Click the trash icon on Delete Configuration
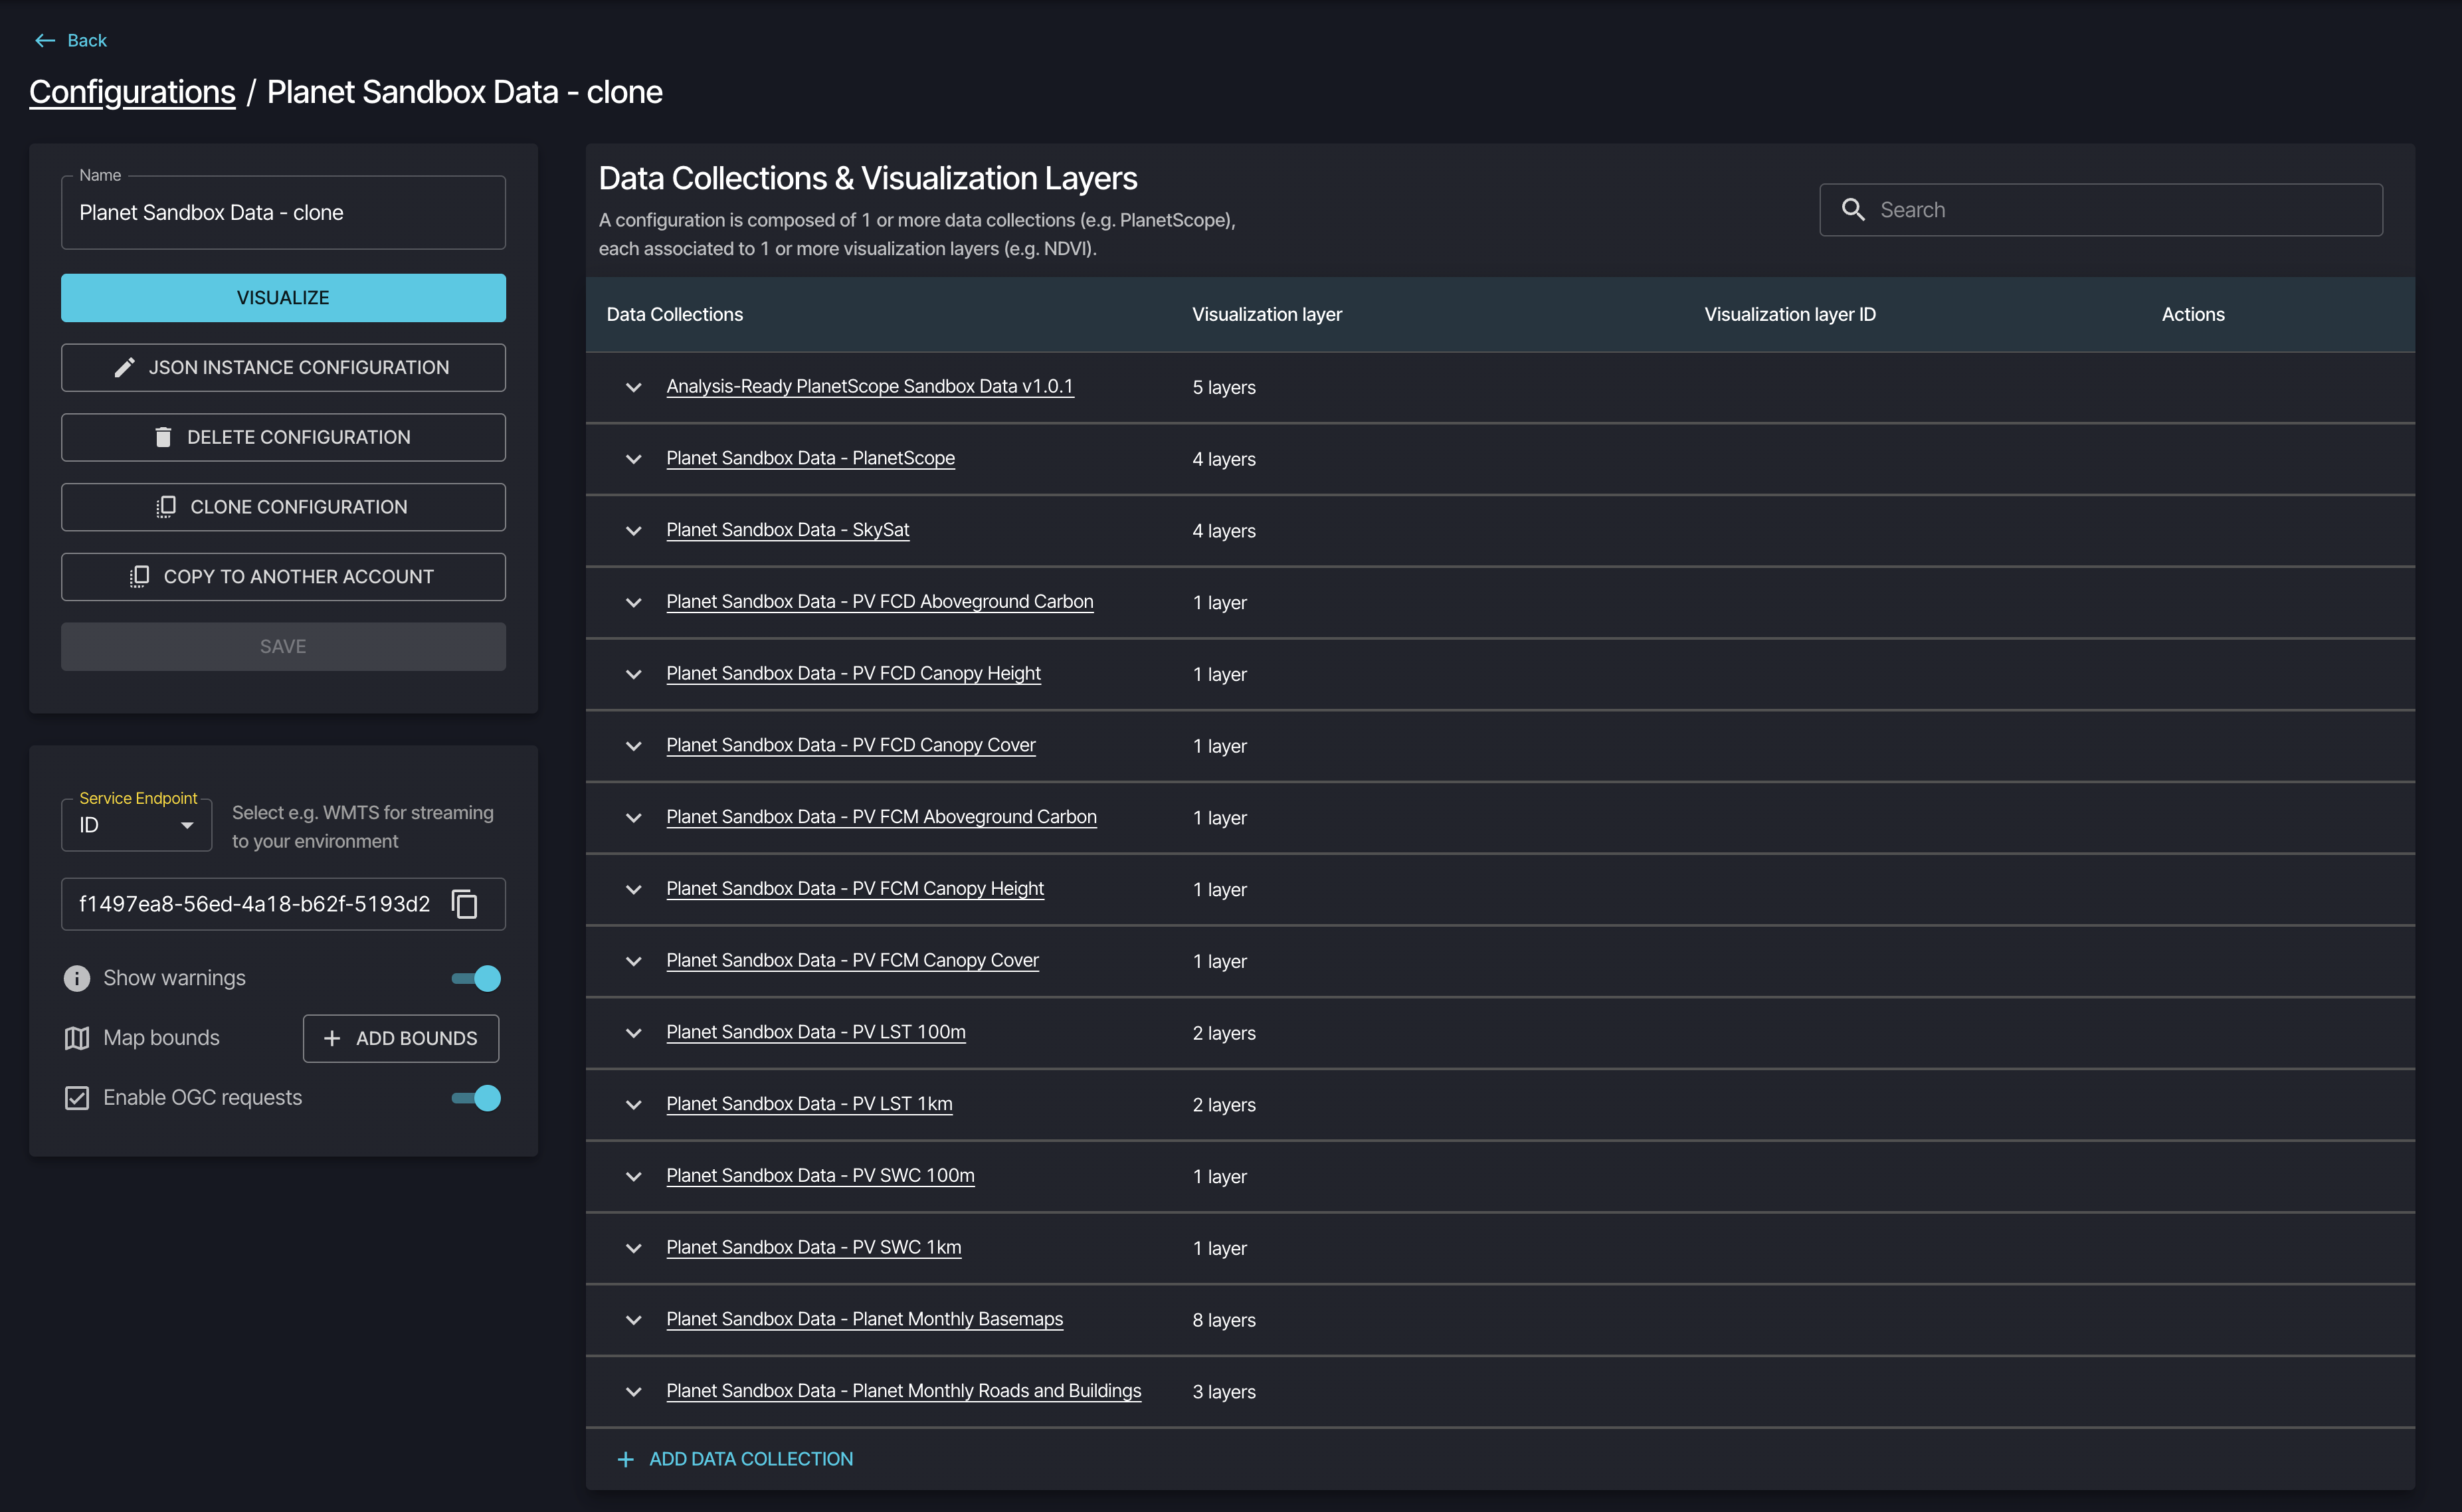The height and width of the screenshot is (1512, 2462). [163, 437]
